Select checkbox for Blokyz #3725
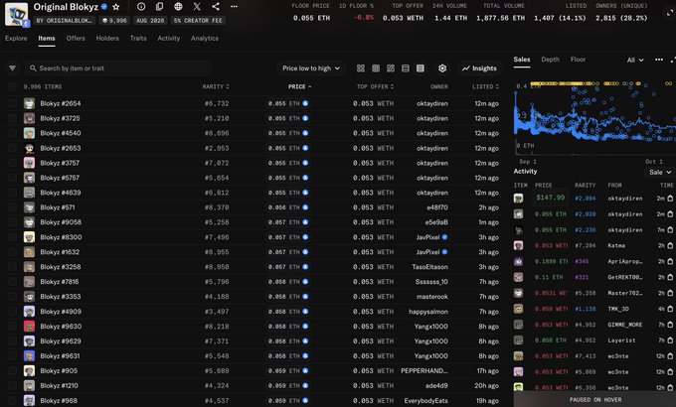 (12, 118)
